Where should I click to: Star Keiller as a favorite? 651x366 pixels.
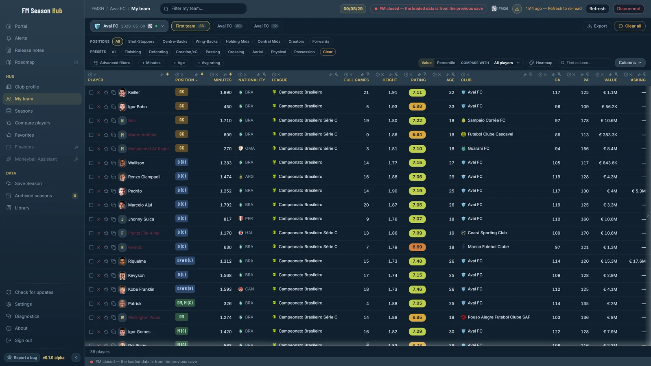106,93
